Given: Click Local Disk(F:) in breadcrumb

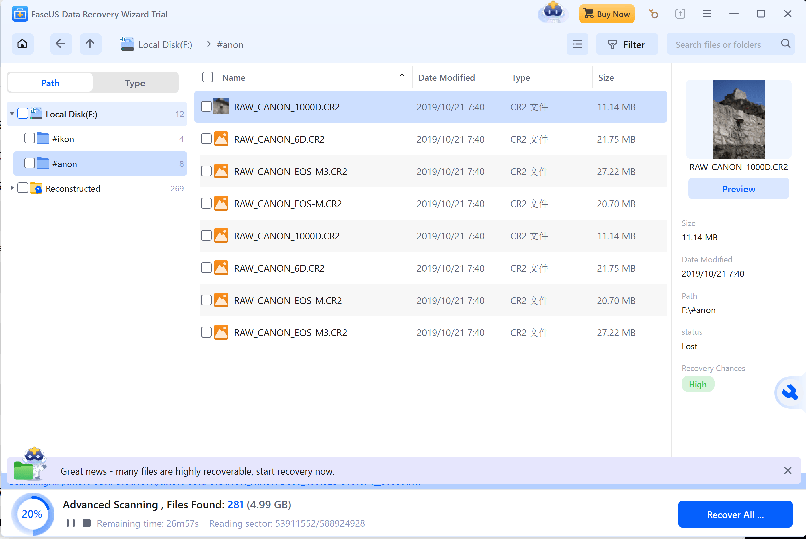Looking at the screenshot, I should click(x=165, y=45).
